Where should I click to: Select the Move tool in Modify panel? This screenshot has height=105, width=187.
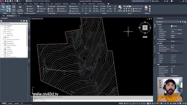coord(96,6)
